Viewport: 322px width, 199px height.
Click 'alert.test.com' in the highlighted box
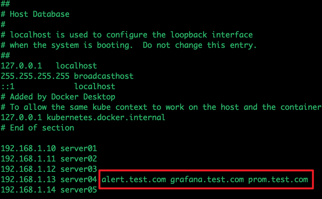pyautogui.click(x=134, y=179)
